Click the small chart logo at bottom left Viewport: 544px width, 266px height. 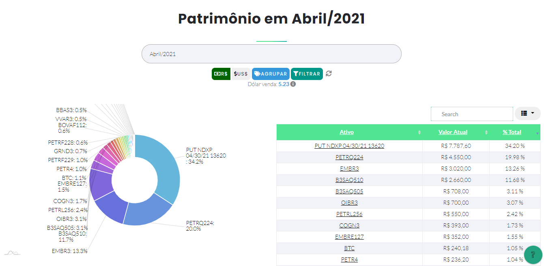pos(12,253)
